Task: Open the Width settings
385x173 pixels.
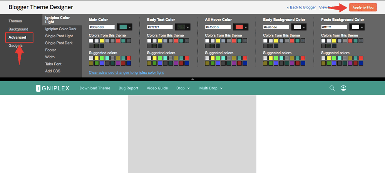Action: (x=50, y=57)
